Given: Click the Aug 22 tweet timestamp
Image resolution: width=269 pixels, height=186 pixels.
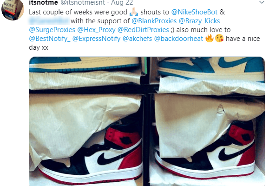Looking at the screenshot, I should point(122,3).
